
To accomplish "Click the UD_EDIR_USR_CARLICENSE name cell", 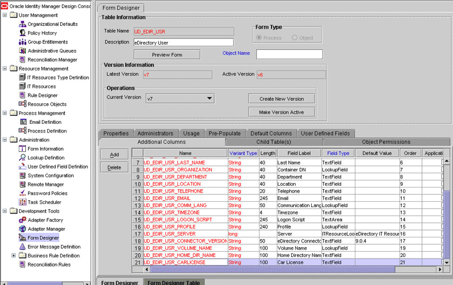I will (185, 262).
